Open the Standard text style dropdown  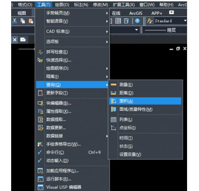(185, 21)
